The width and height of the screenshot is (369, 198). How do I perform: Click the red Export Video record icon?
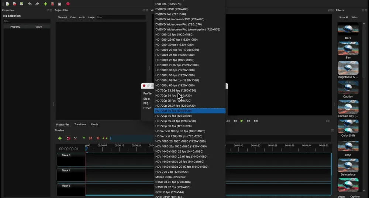(x=68, y=4)
